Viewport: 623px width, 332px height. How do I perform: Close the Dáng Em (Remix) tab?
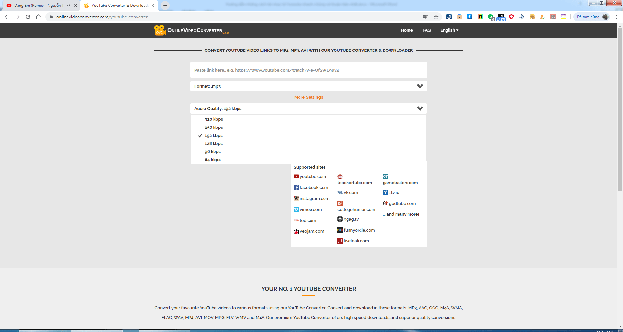point(75,6)
